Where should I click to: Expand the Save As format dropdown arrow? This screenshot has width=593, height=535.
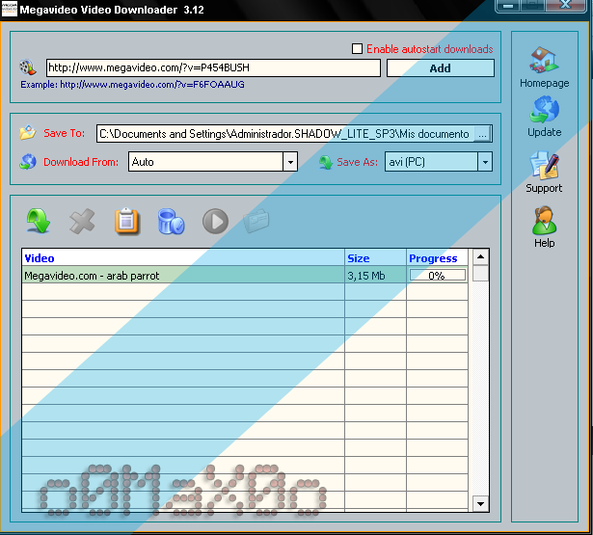tap(485, 162)
